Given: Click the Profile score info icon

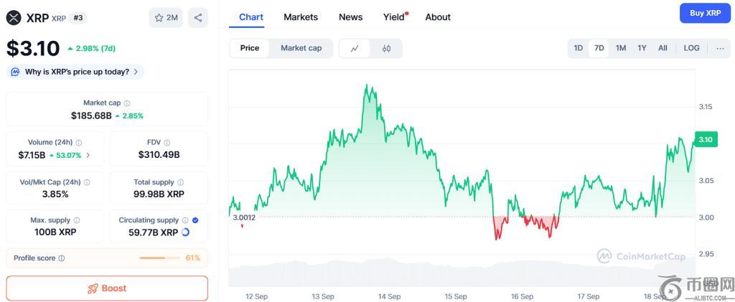Looking at the screenshot, I should tap(62, 258).
